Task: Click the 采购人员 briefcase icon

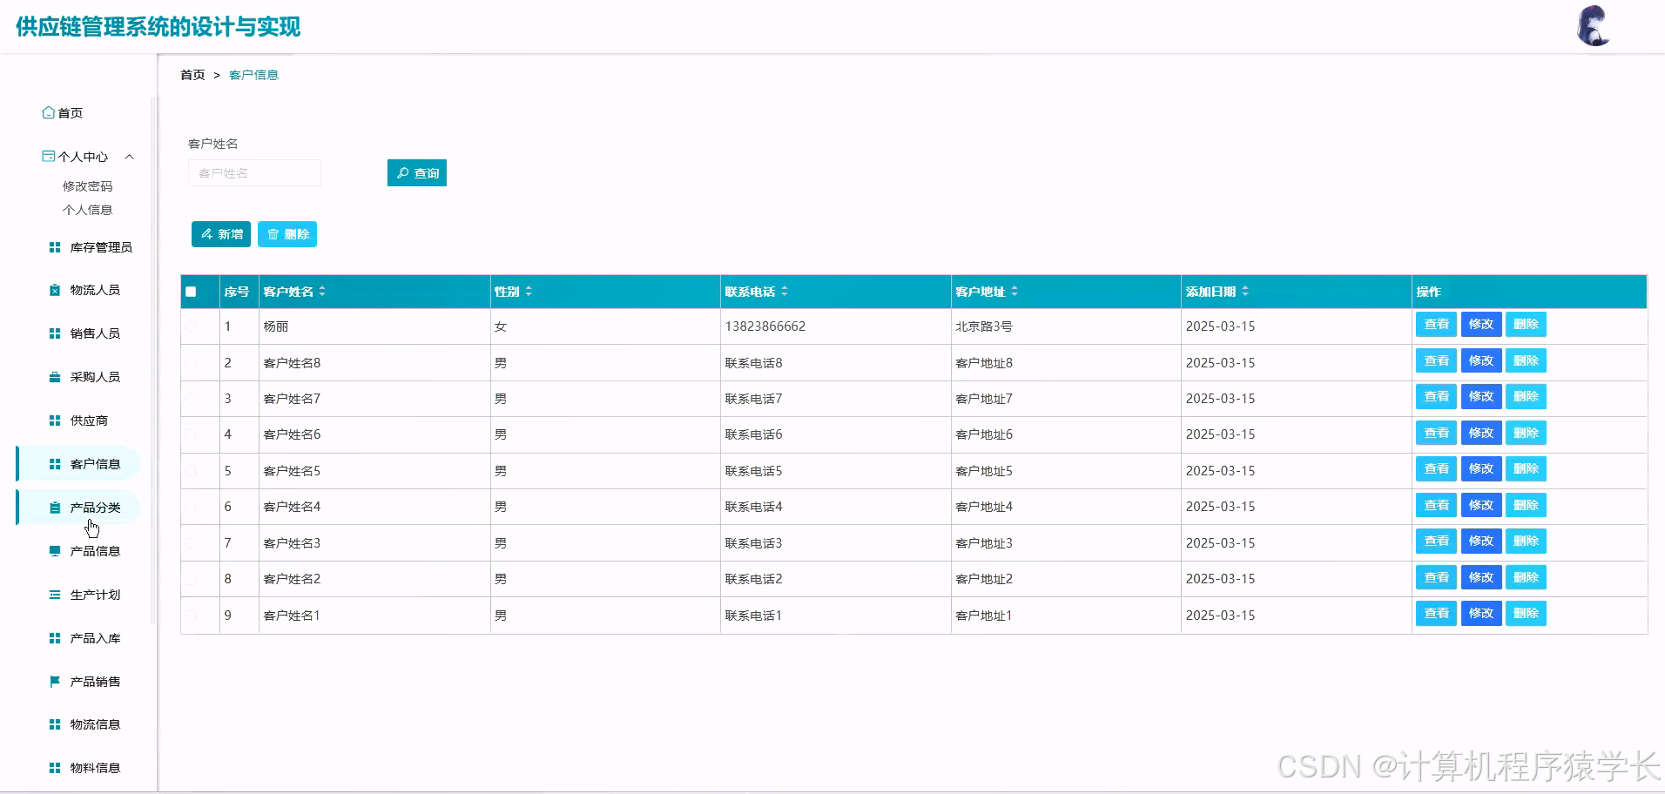Action: [55, 377]
